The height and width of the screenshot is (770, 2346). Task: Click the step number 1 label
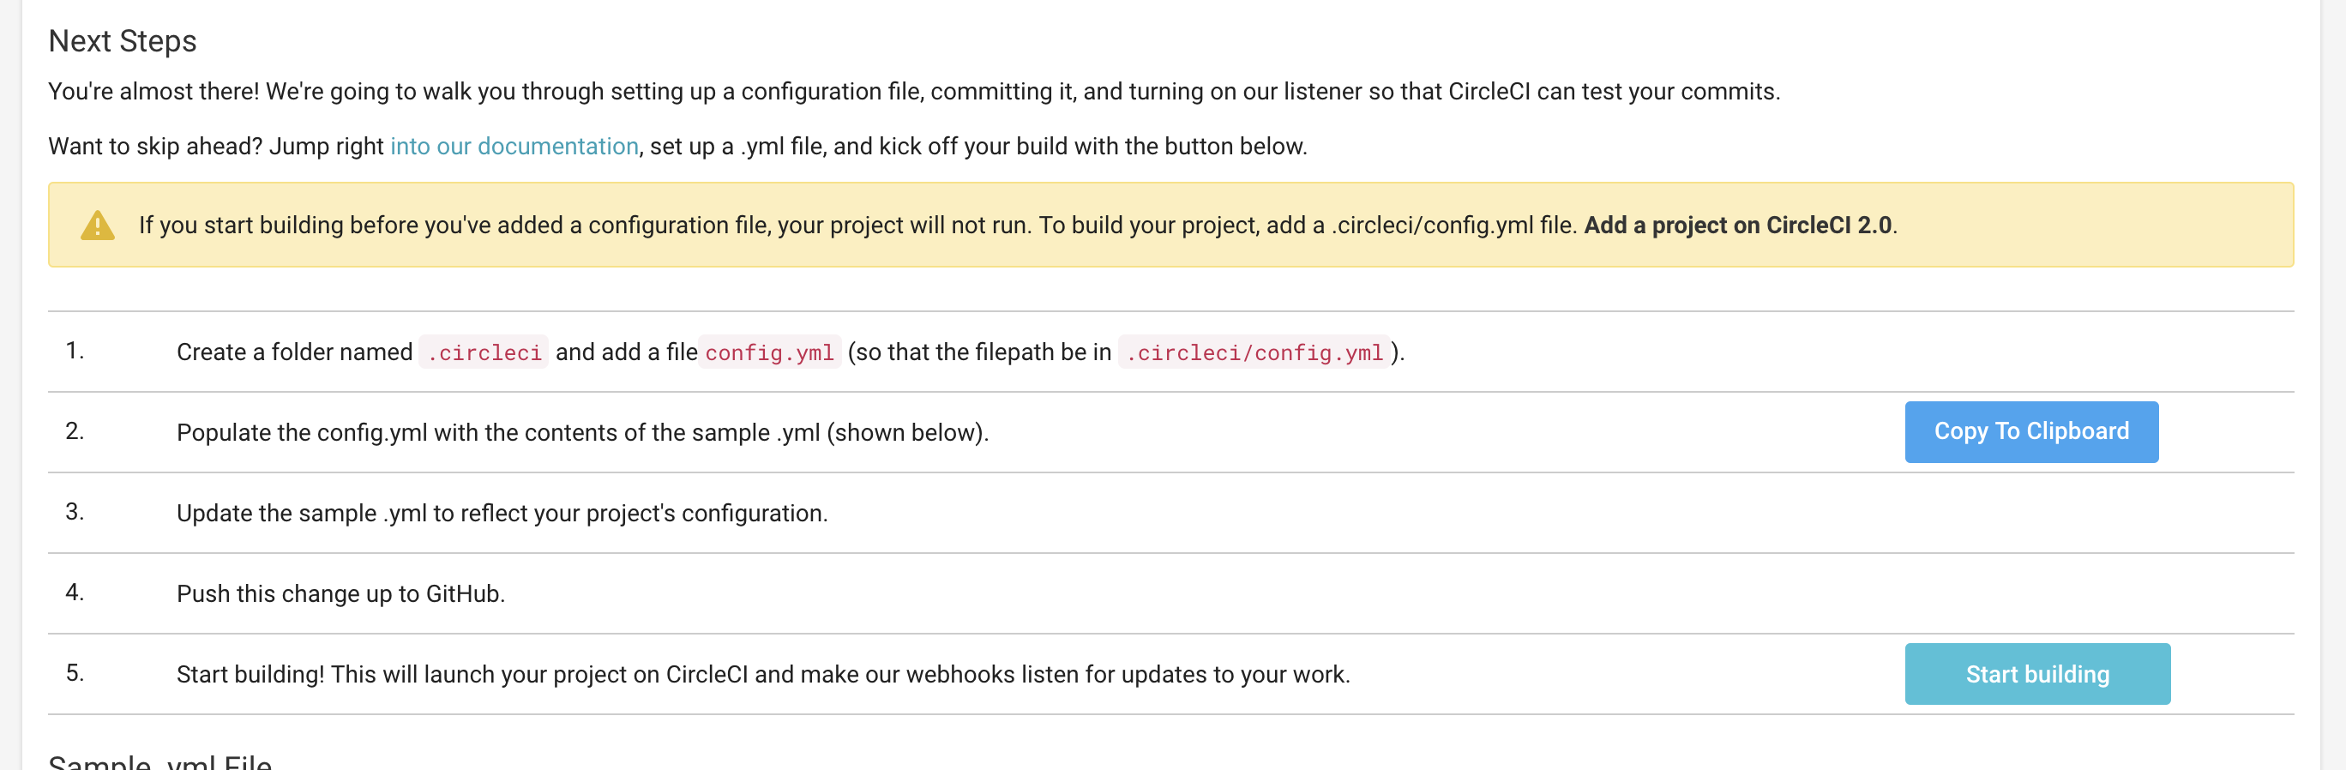click(x=75, y=351)
